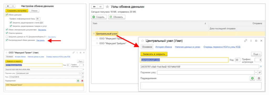Click Префикс информационной базы field
This screenshot has width=269, height=95.
click(38, 19)
